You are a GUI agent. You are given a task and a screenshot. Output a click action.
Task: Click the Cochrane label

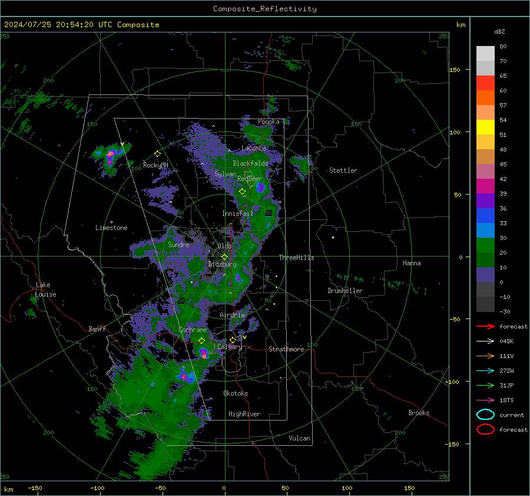point(193,330)
